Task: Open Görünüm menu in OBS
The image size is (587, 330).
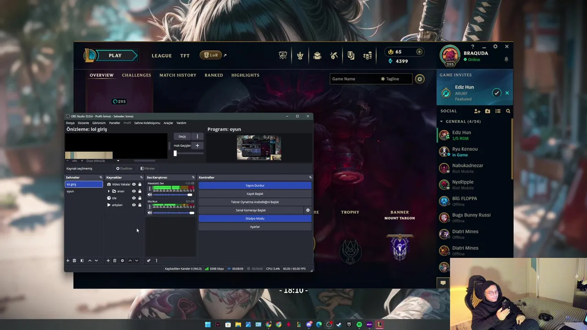Action: (x=99, y=123)
